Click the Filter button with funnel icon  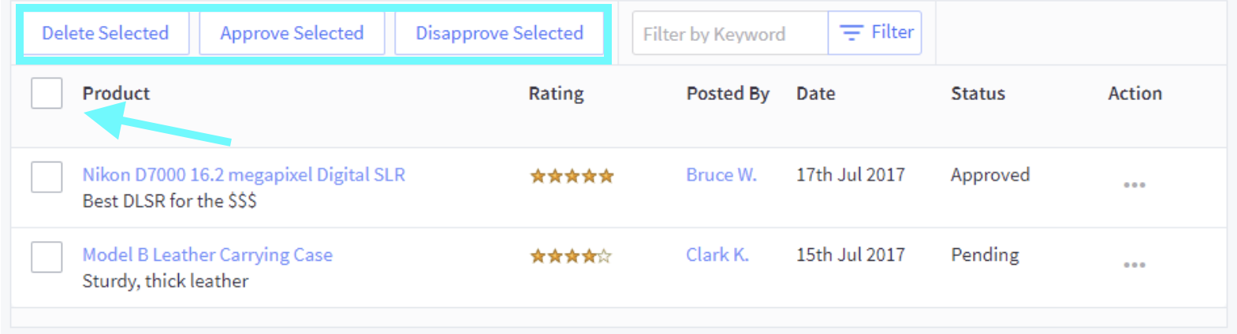pyautogui.click(x=875, y=32)
